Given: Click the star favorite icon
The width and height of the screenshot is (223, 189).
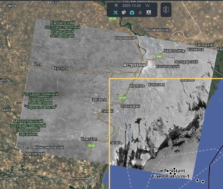Looking at the screenshot, I should (140, 12).
